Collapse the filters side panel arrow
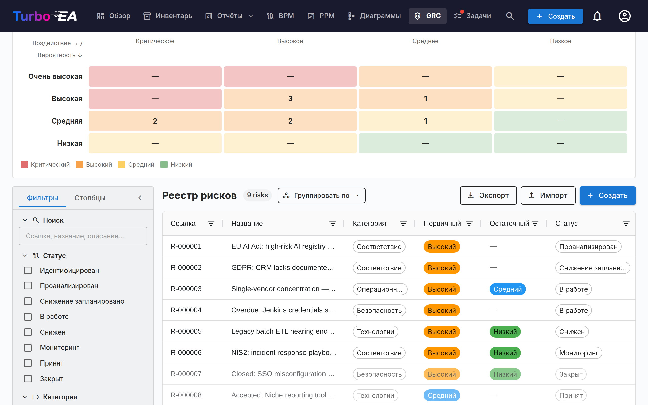 coord(140,198)
